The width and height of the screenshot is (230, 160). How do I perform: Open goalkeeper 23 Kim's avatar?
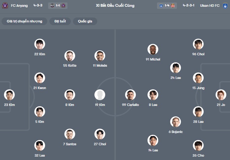click(9, 95)
